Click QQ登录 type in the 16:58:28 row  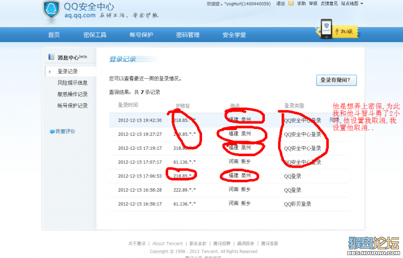(x=292, y=190)
